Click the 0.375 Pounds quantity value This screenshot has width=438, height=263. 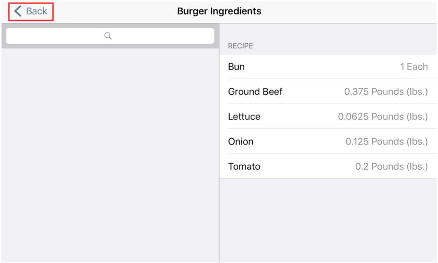click(x=386, y=92)
